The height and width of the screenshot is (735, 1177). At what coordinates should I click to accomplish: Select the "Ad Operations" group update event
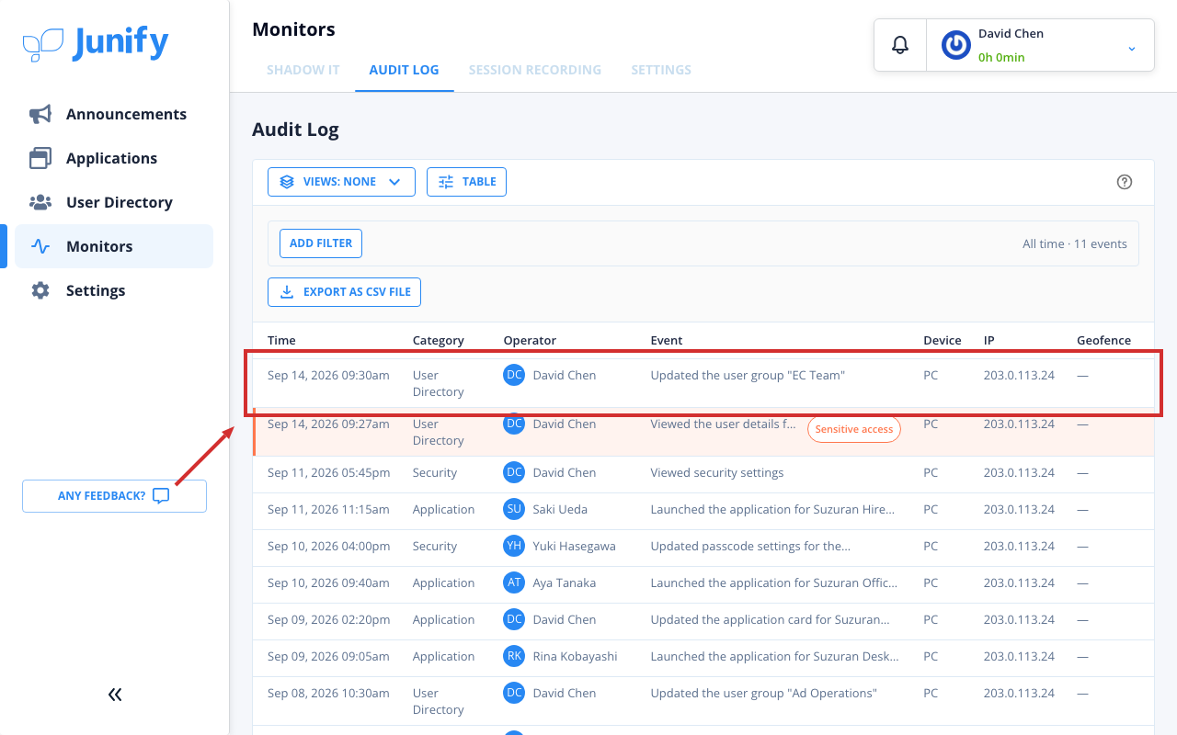pos(763,693)
